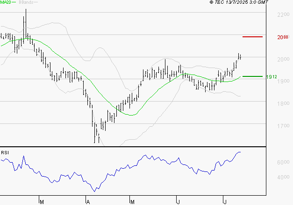Click the 1900 price axis label
293x205 pixels.
point(283,81)
